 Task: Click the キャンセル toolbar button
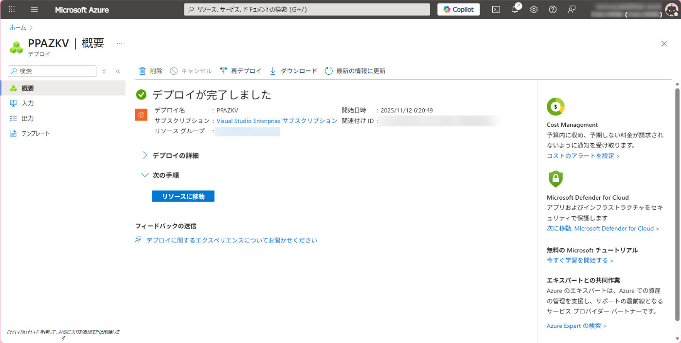point(191,71)
